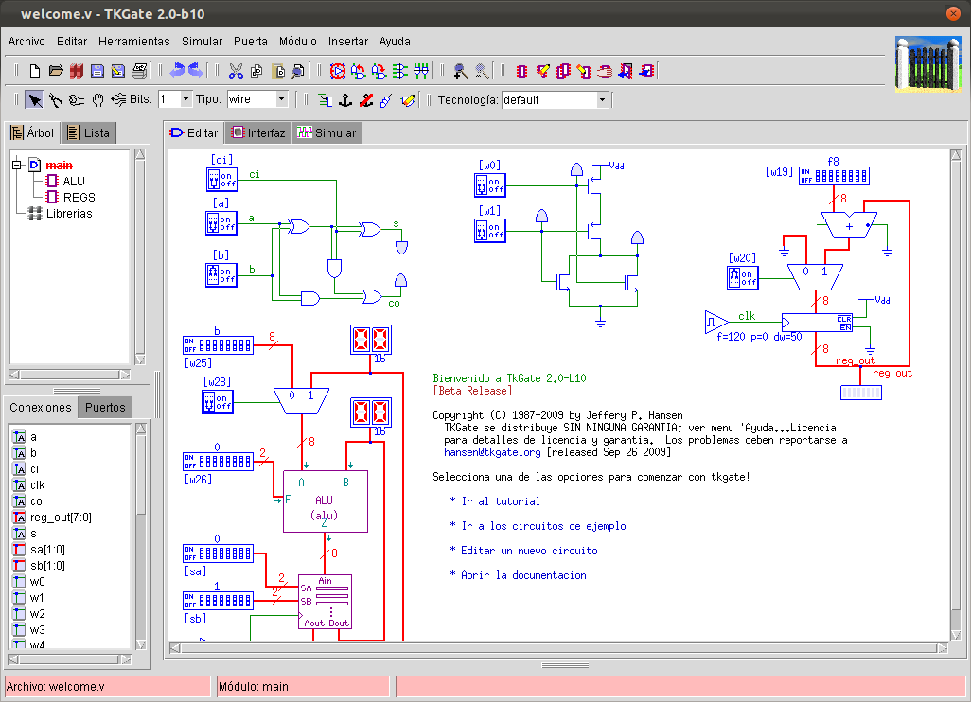Switch to the Puertos tab

tap(105, 408)
